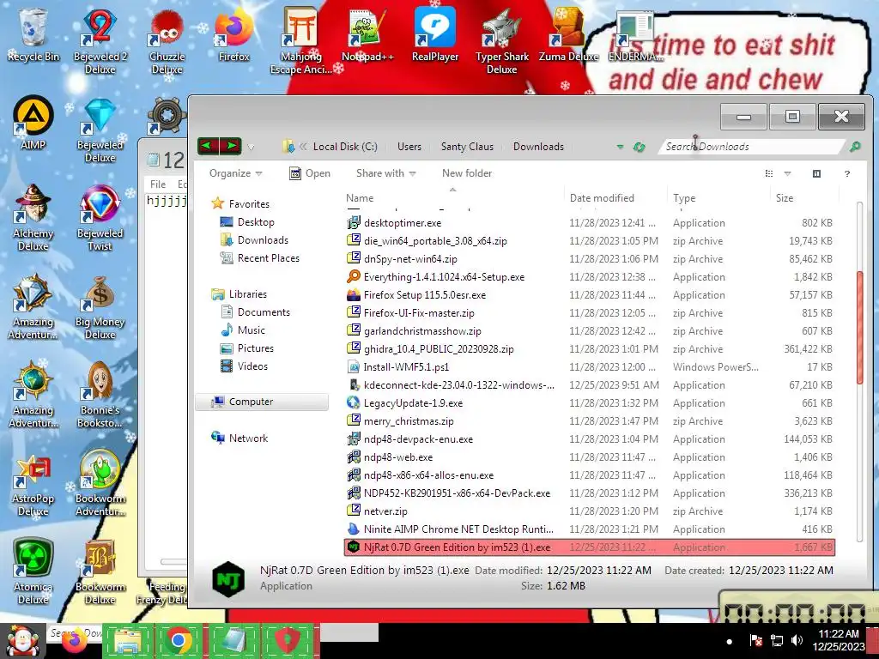This screenshot has width=879, height=659.
Task: Launch Big Money Deluxe shortcut
Action: coord(100,306)
